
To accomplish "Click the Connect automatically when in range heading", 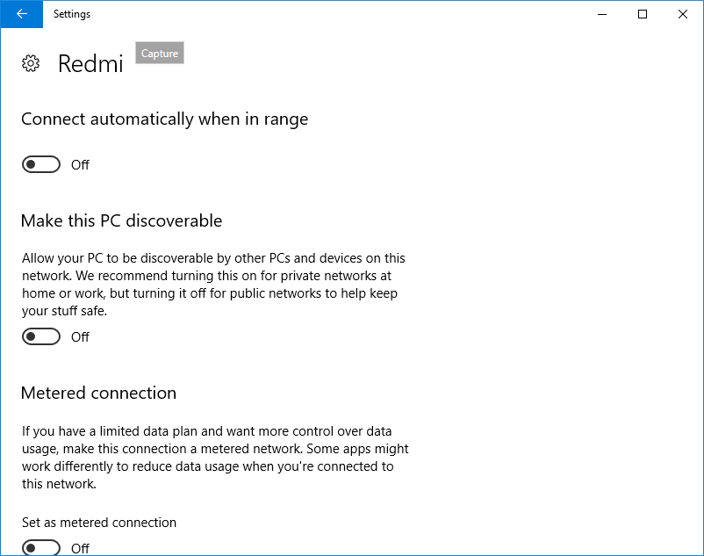I will pyautogui.click(x=164, y=119).
